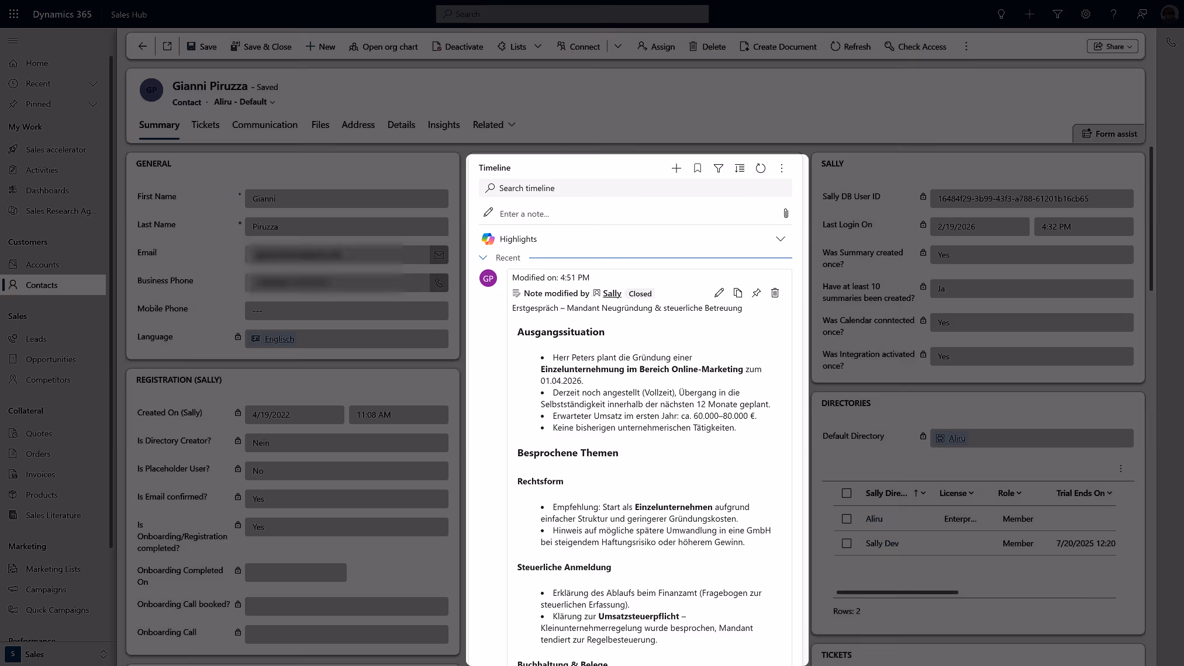
Task: Click the attachment paperclip in note field
Action: 785,214
